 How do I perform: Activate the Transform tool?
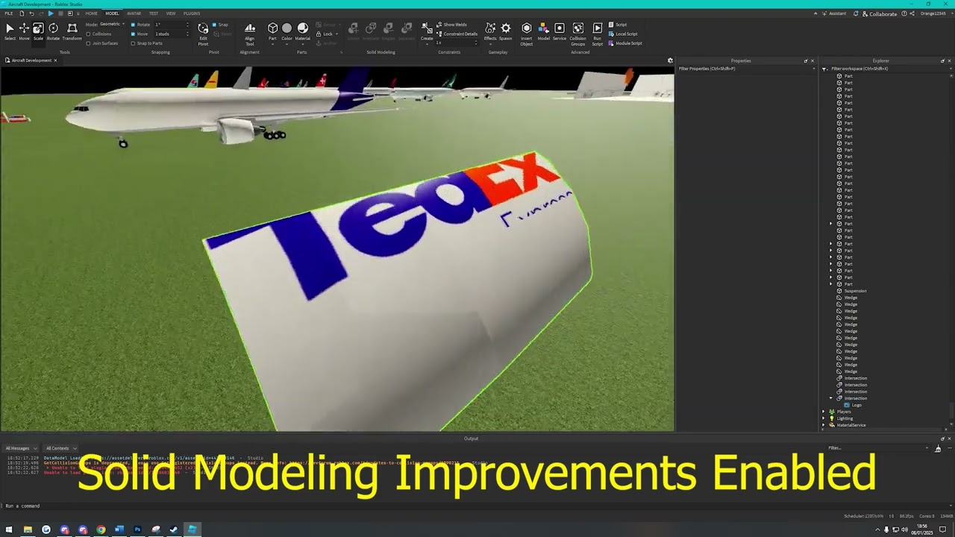[72, 31]
